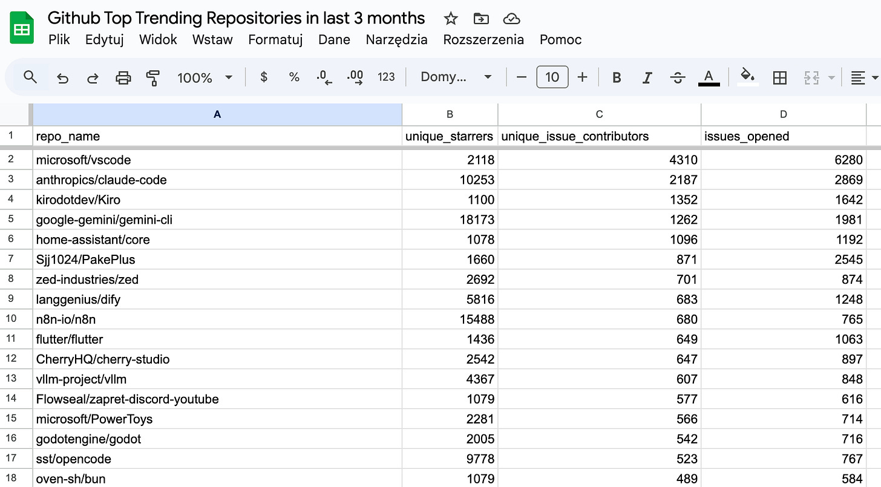Expand the horizontal align dropdown

[x=865, y=77]
